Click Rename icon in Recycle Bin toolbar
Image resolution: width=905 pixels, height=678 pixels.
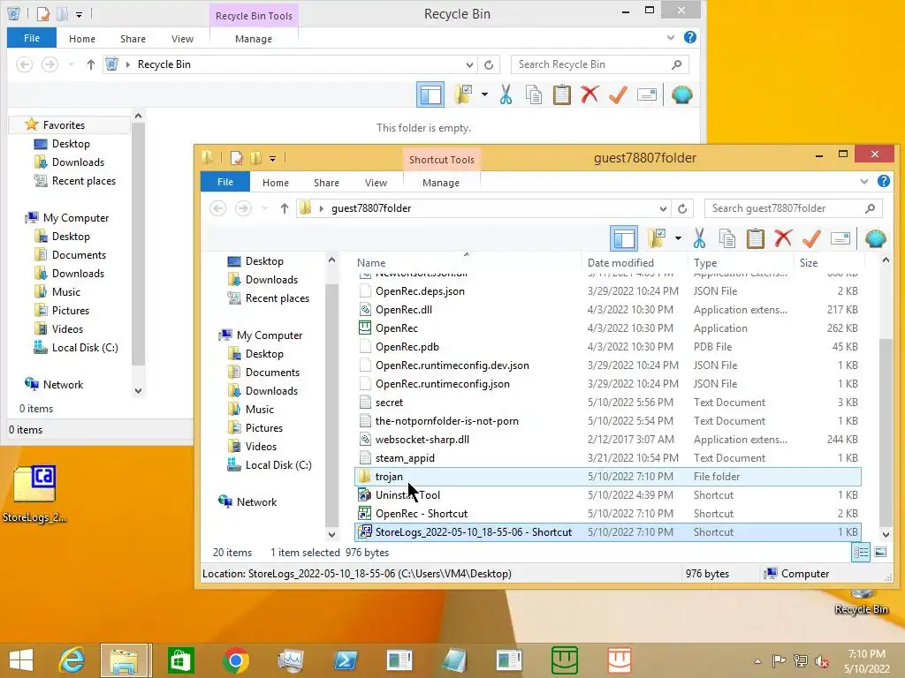pos(647,94)
